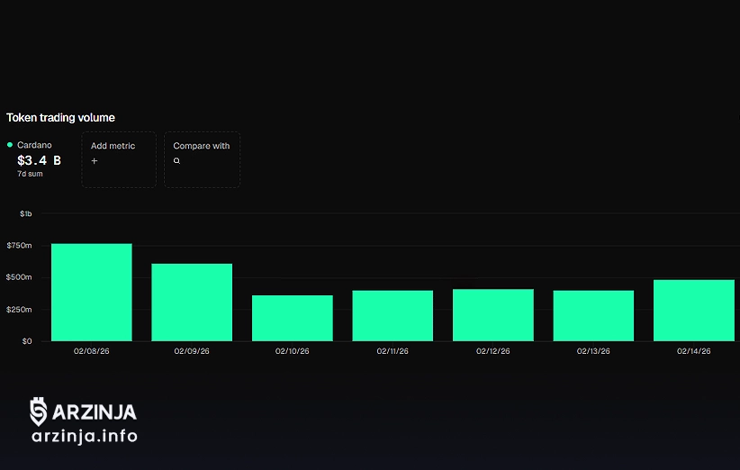Select the bar for 02/13/26

point(593,316)
